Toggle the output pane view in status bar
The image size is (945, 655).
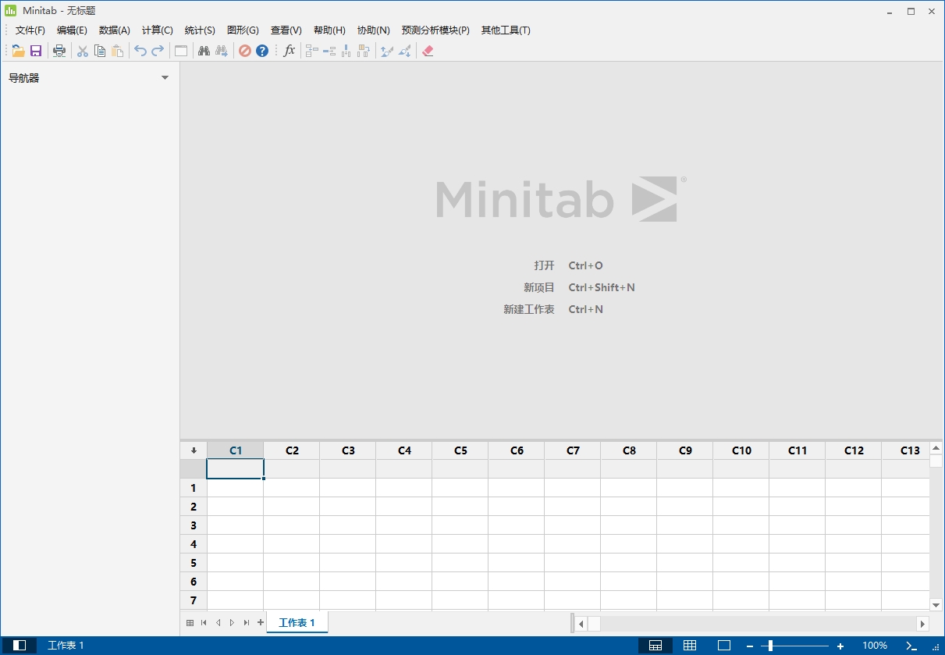pyautogui.click(x=723, y=646)
